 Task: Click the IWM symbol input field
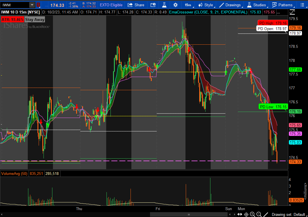tap(15, 5)
